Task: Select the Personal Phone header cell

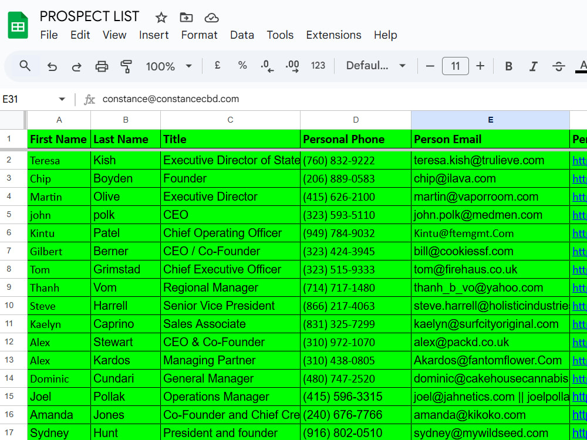Action: tap(356, 139)
